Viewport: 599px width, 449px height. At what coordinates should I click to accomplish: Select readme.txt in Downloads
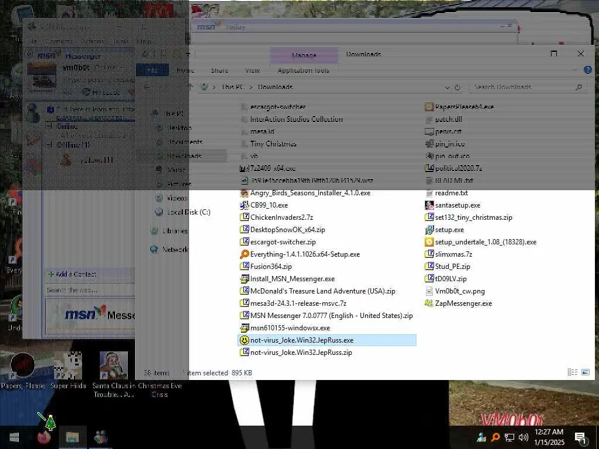[446, 193]
